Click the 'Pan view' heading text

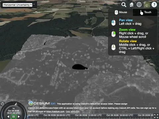126,20
